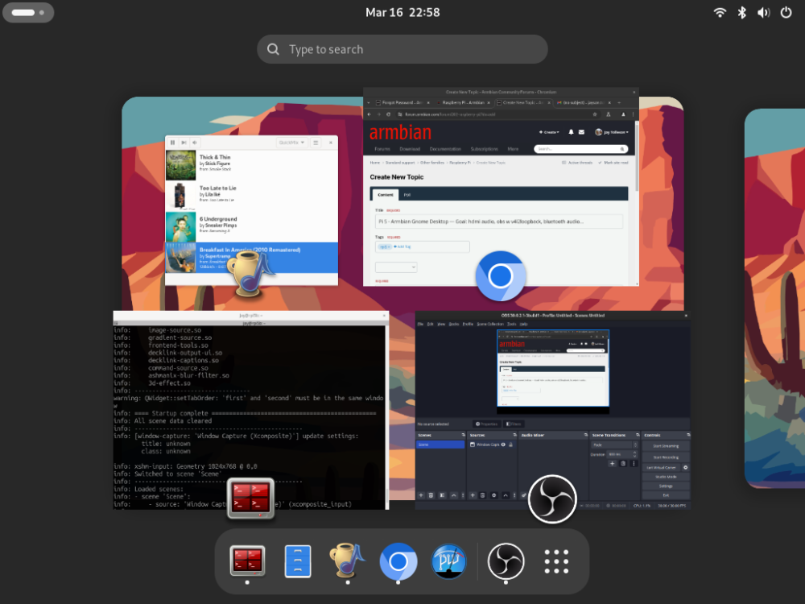Image resolution: width=805 pixels, height=604 pixels.
Task: Open the Pithos volume button
Action: point(195,143)
